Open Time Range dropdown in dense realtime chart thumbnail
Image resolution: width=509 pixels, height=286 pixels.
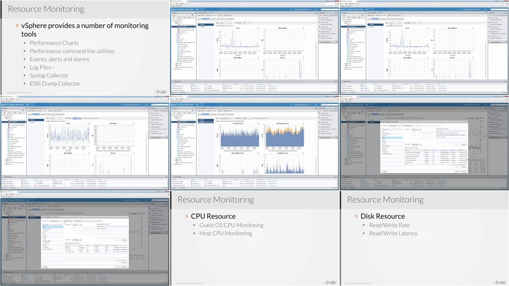(77, 118)
